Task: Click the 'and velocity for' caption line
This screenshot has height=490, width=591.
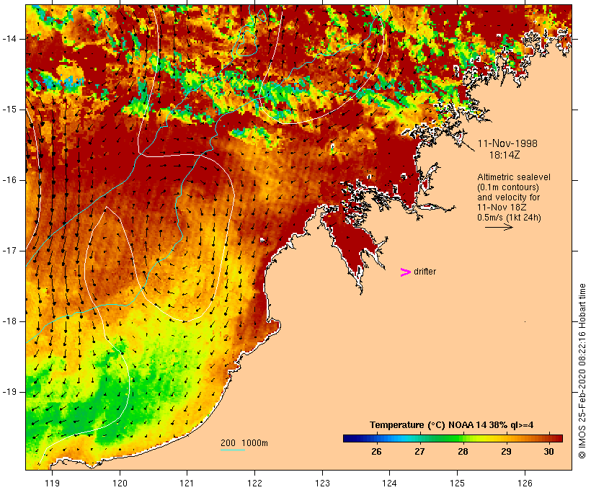Action: point(508,197)
